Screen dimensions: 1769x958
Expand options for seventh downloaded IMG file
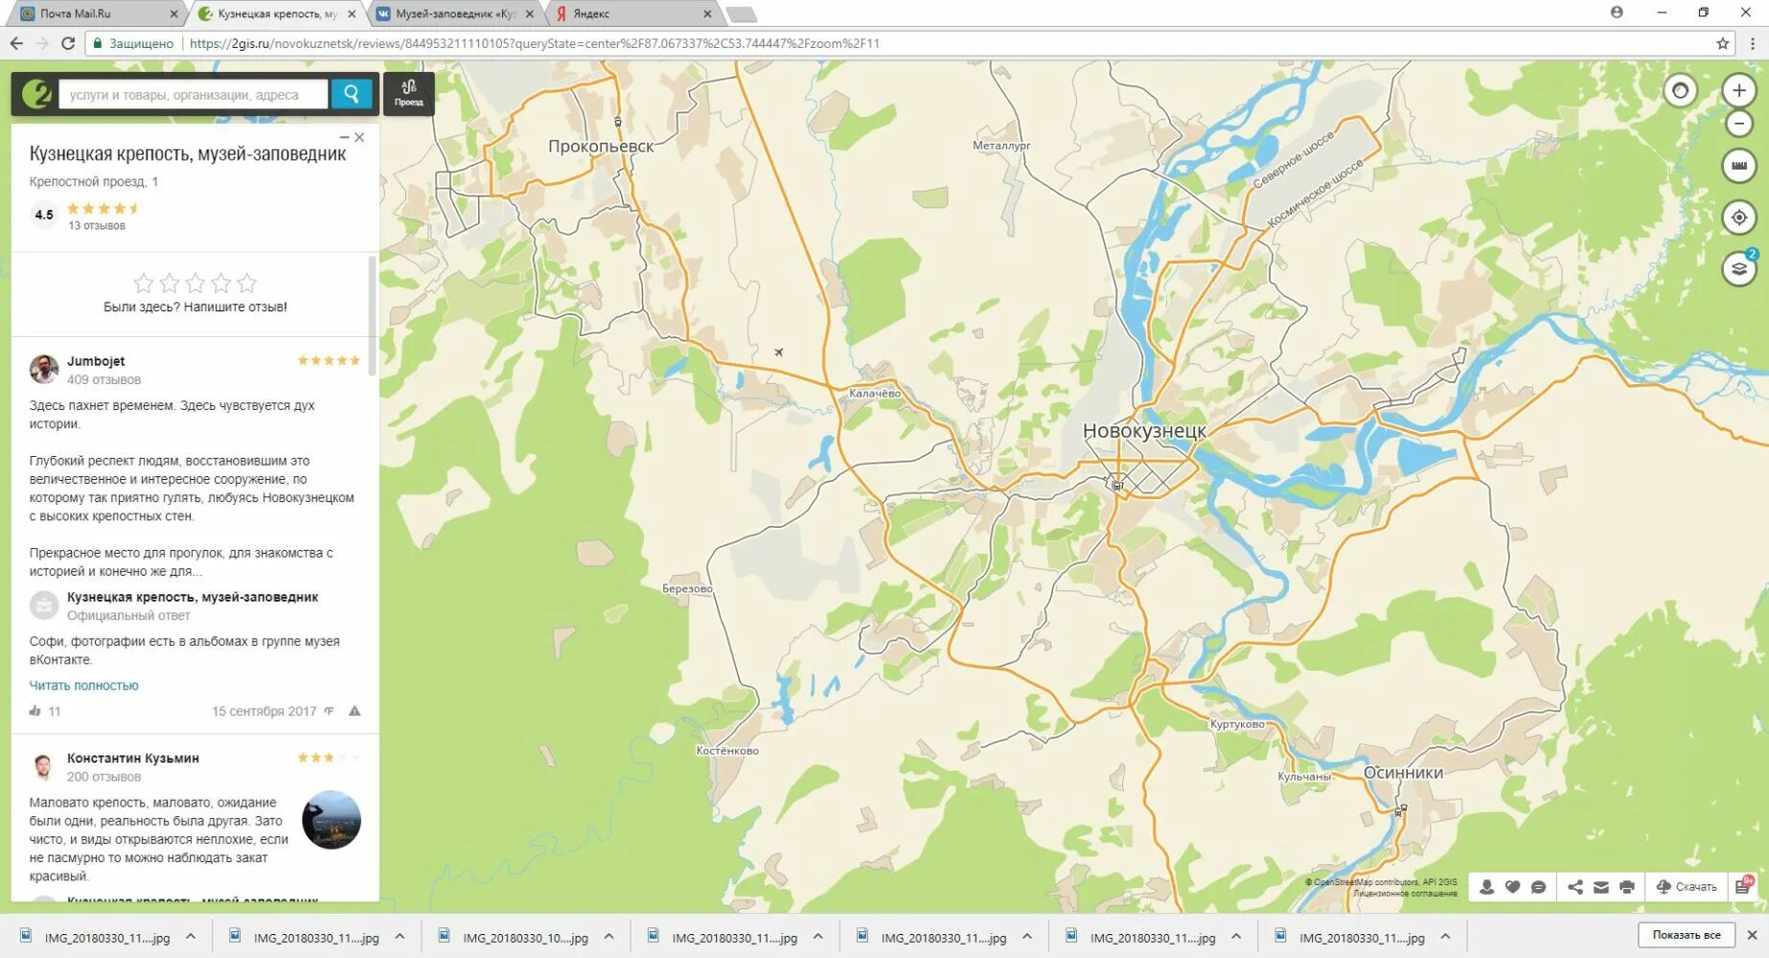pos(1445,937)
